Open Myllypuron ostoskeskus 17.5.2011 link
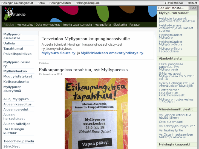The image size is (199, 149). (x=176, y=101)
